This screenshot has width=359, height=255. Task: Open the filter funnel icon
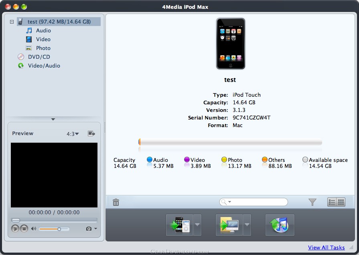pos(312,202)
